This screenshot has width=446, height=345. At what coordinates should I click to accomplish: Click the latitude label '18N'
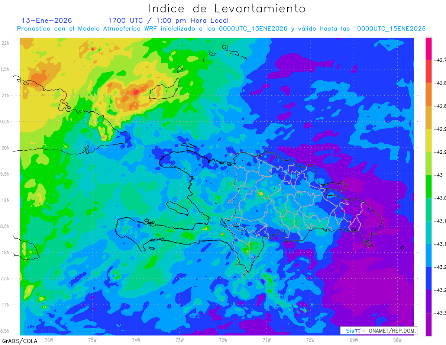(x=6, y=252)
